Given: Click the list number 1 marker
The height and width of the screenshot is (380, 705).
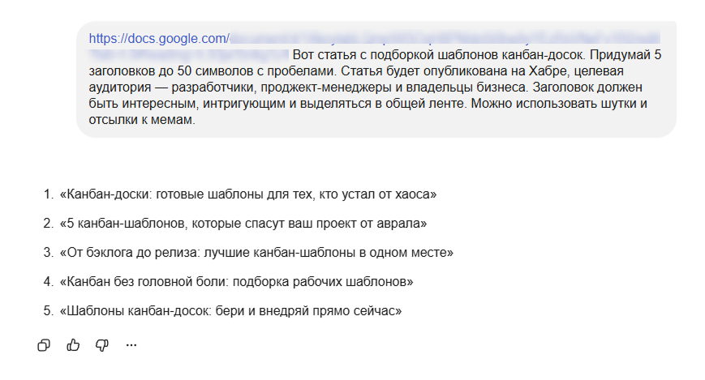Looking at the screenshot, I should [47, 194].
